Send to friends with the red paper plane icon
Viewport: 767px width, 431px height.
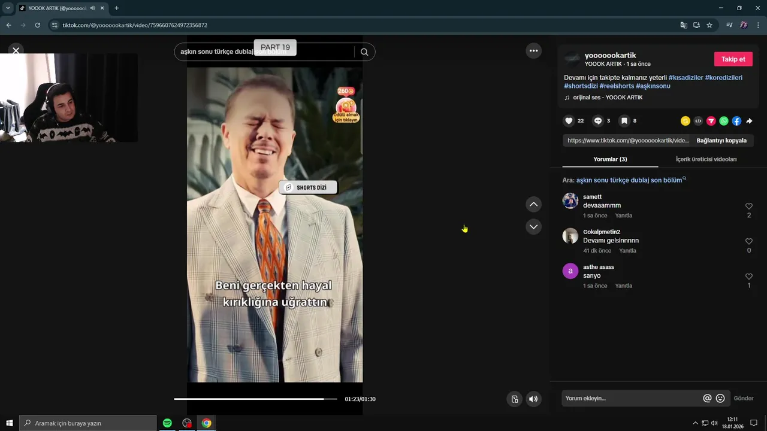[711, 121]
